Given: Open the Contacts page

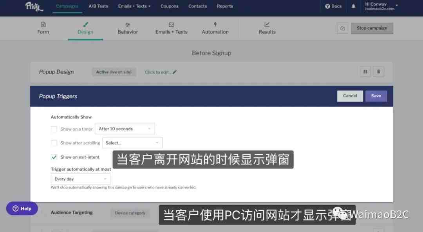Looking at the screenshot, I should pyautogui.click(x=197, y=6).
